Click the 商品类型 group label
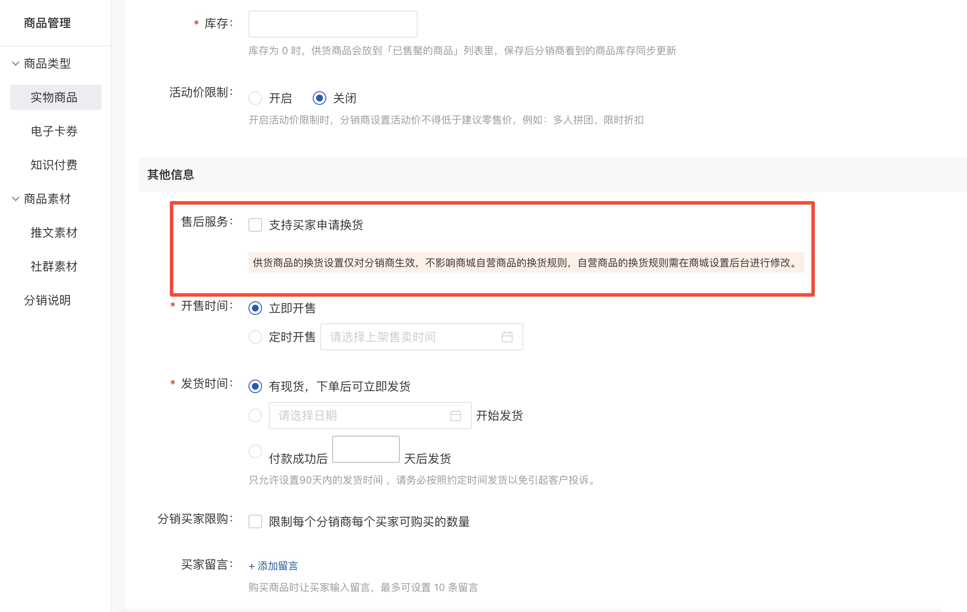 click(47, 64)
